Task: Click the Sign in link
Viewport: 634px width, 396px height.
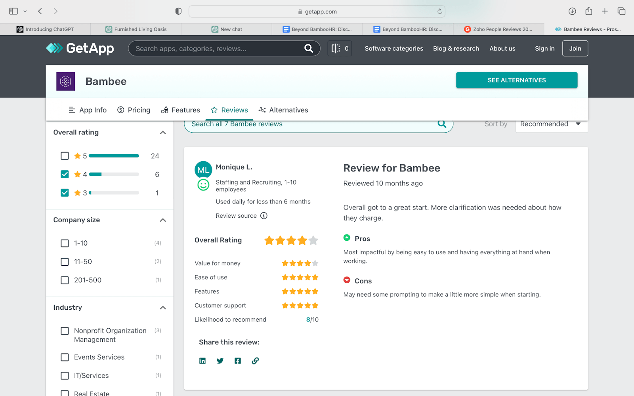Action: tap(544, 48)
